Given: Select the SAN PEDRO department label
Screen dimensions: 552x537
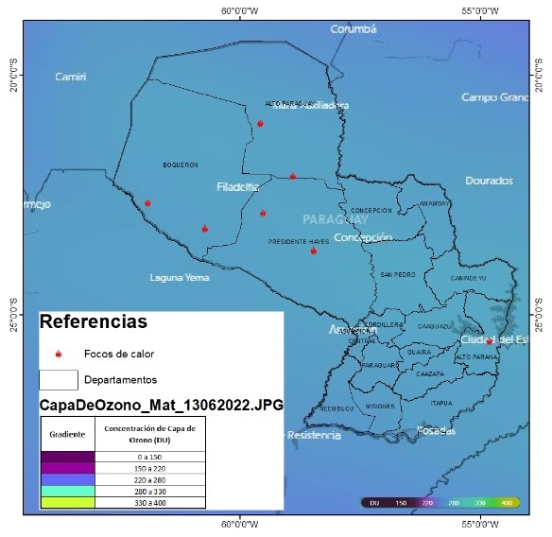Looking at the screenshot, I should pyautogui.click(x=398, y=275).
